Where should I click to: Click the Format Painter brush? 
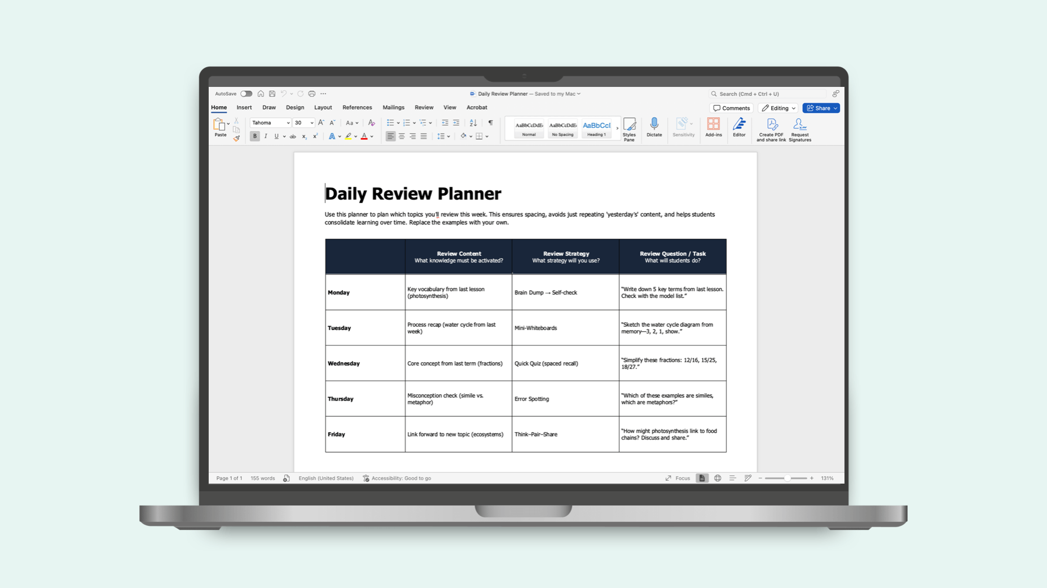236,138
